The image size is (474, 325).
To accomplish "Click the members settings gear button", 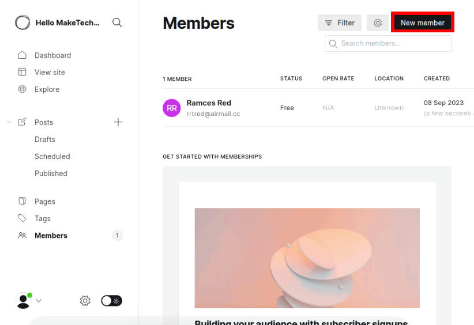I will [378, 23].
